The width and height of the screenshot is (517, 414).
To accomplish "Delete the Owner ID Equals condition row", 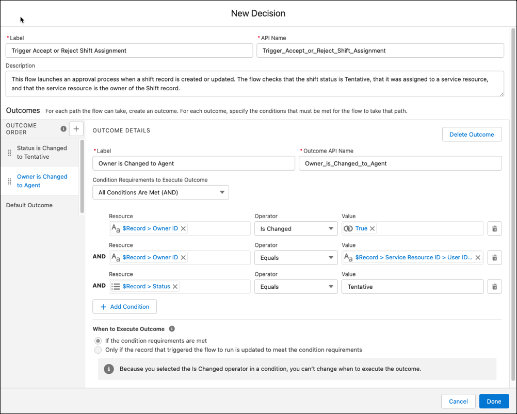I will (495, 258).
